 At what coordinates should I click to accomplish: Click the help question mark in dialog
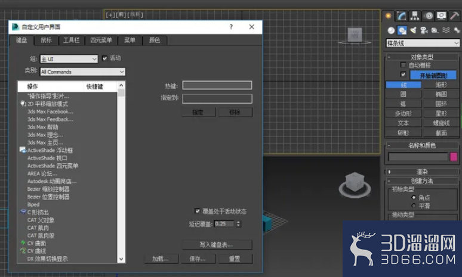tap(231, 27)
